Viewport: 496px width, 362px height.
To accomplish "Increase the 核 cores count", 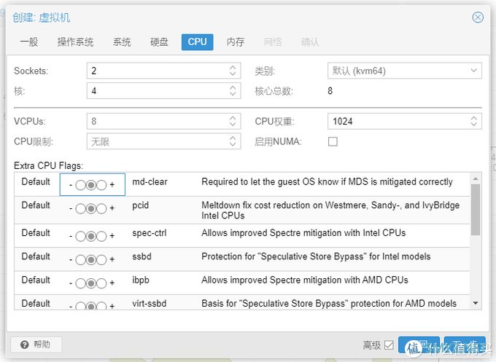I will pyautogui.click(x=233, y=87).
